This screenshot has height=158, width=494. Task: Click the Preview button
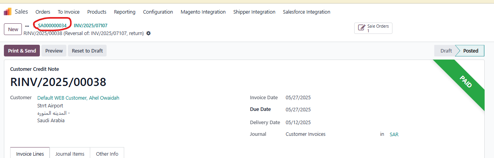tap(54, 51)
